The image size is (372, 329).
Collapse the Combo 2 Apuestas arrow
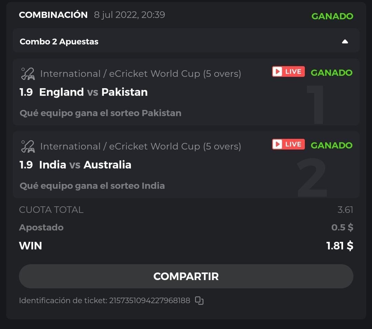(x=345, y=42)
